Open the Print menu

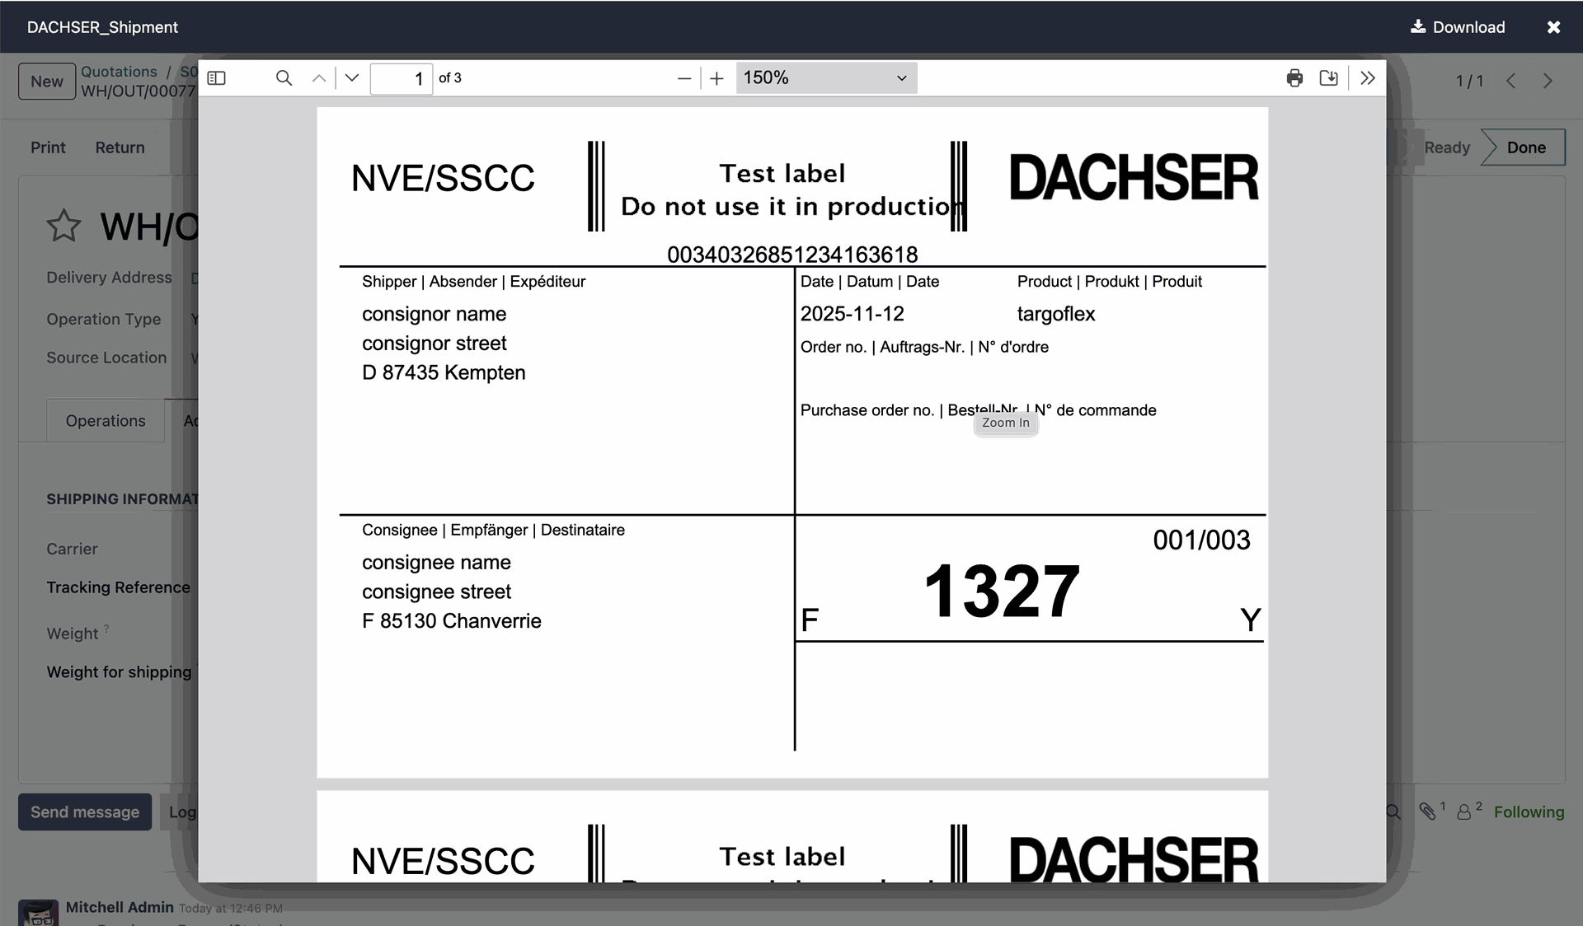48,147
